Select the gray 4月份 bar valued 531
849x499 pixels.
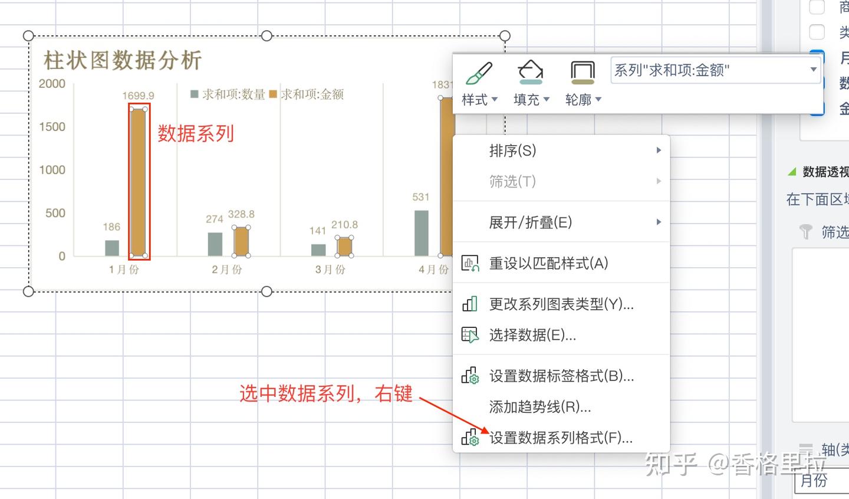pos(422,233)
